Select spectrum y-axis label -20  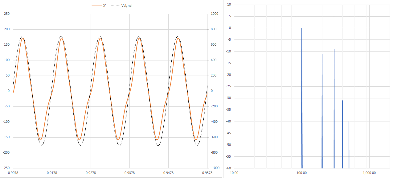click(x=228, y=75)
